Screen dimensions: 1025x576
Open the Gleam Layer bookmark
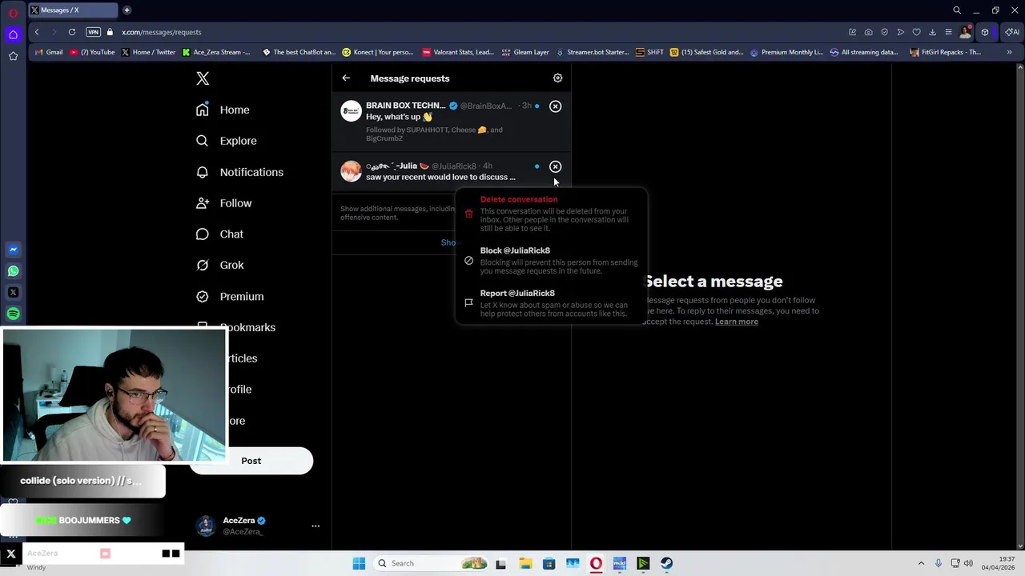point(525,52)
